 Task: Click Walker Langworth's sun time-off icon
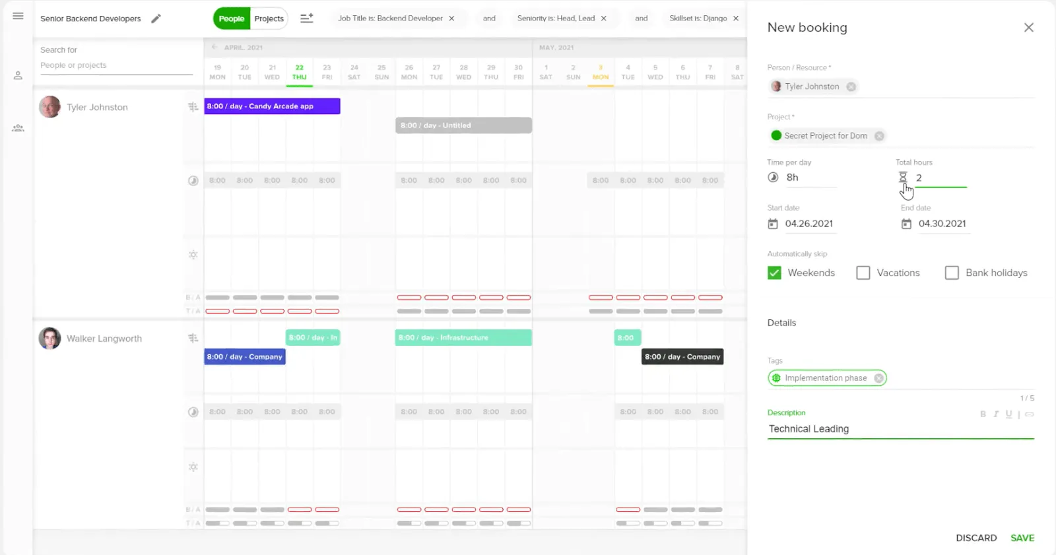193,467
